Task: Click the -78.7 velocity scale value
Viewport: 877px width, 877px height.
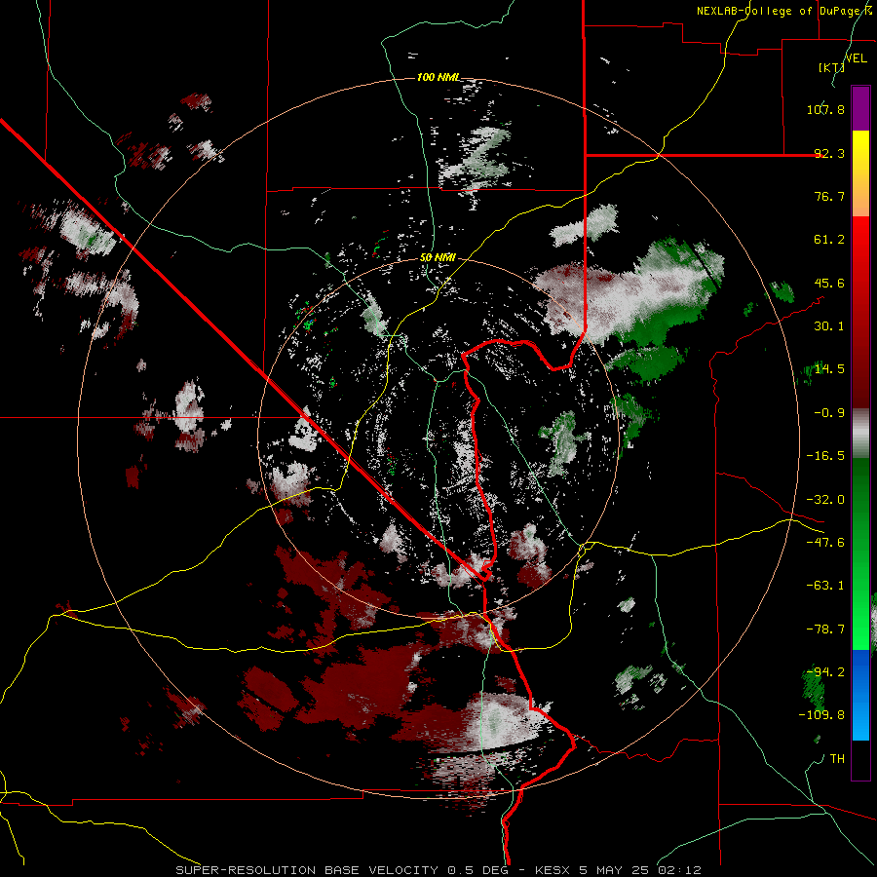Action: tap(825, 629)
